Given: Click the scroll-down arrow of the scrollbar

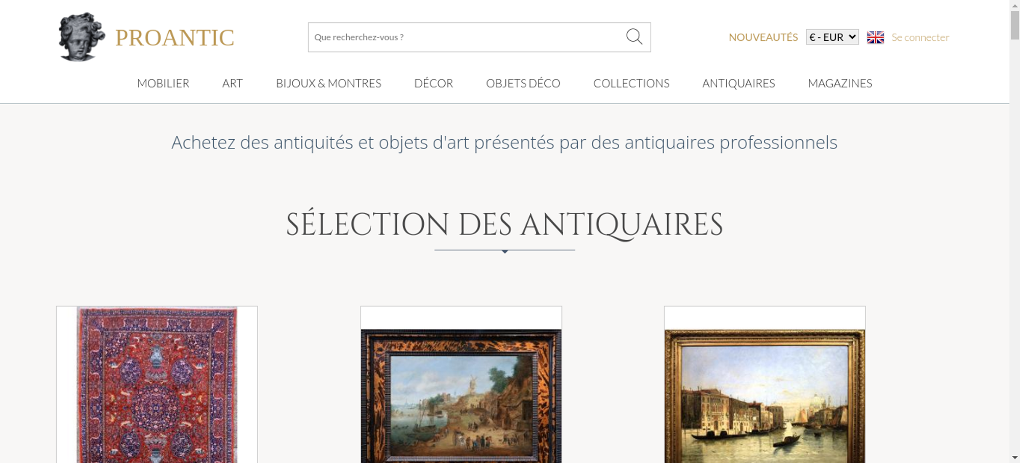Looking at the screenshot, I should coord(1015,457).
